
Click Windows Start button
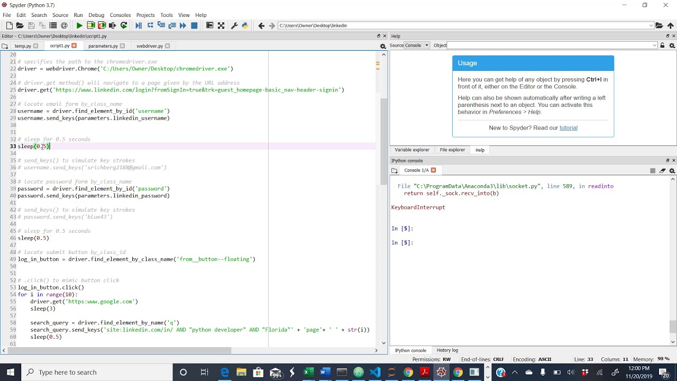point(11,372)
